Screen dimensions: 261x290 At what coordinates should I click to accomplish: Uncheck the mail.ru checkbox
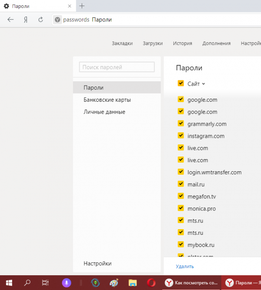point(181,184)
